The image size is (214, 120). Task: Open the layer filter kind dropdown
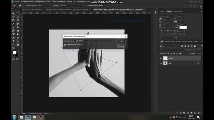168,46
